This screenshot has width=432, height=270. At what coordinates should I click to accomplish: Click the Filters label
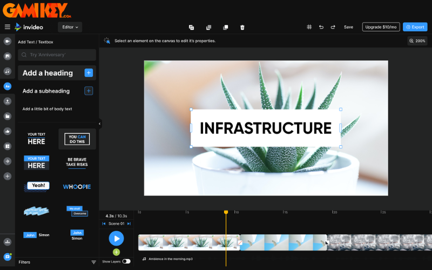(24, 262)
